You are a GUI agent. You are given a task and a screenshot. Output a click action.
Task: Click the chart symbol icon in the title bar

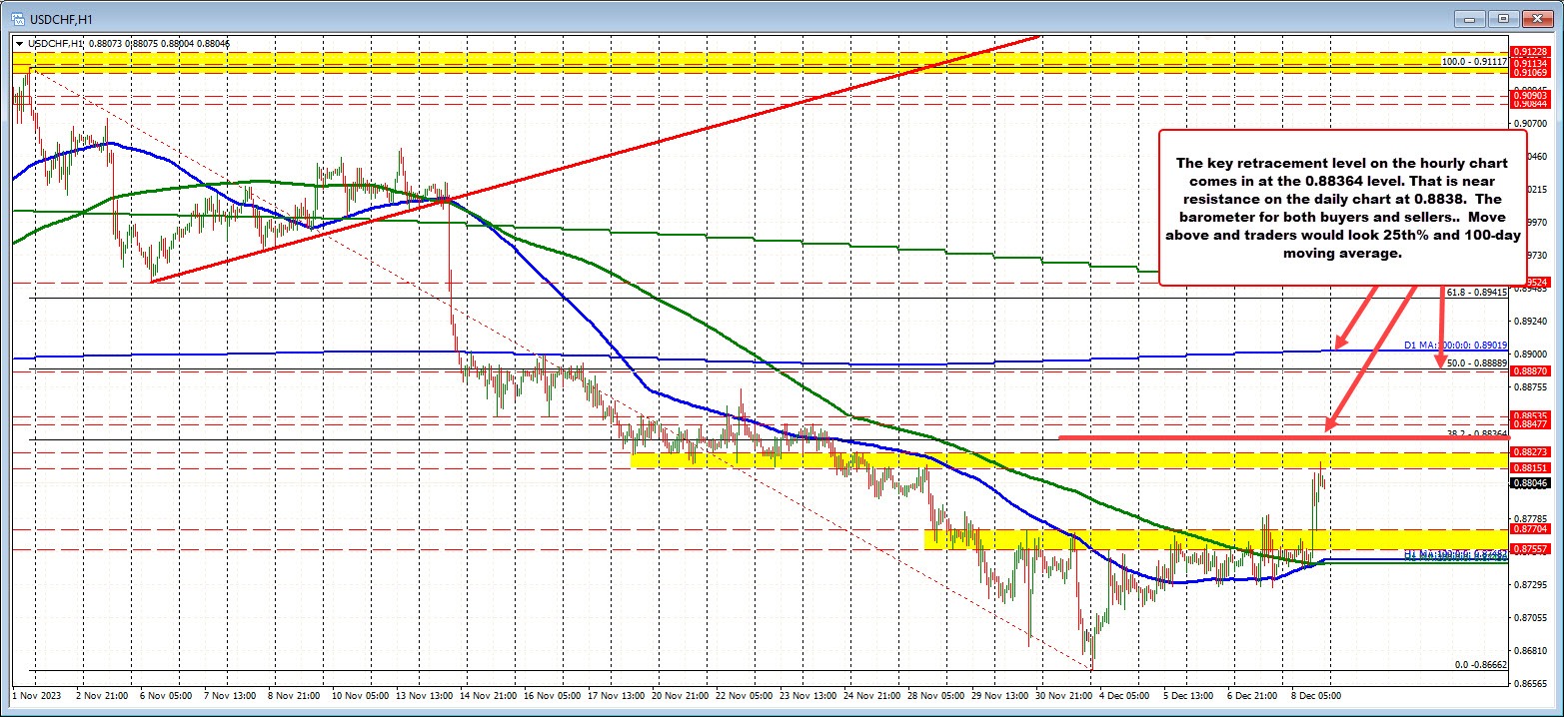tap(18, 17)
